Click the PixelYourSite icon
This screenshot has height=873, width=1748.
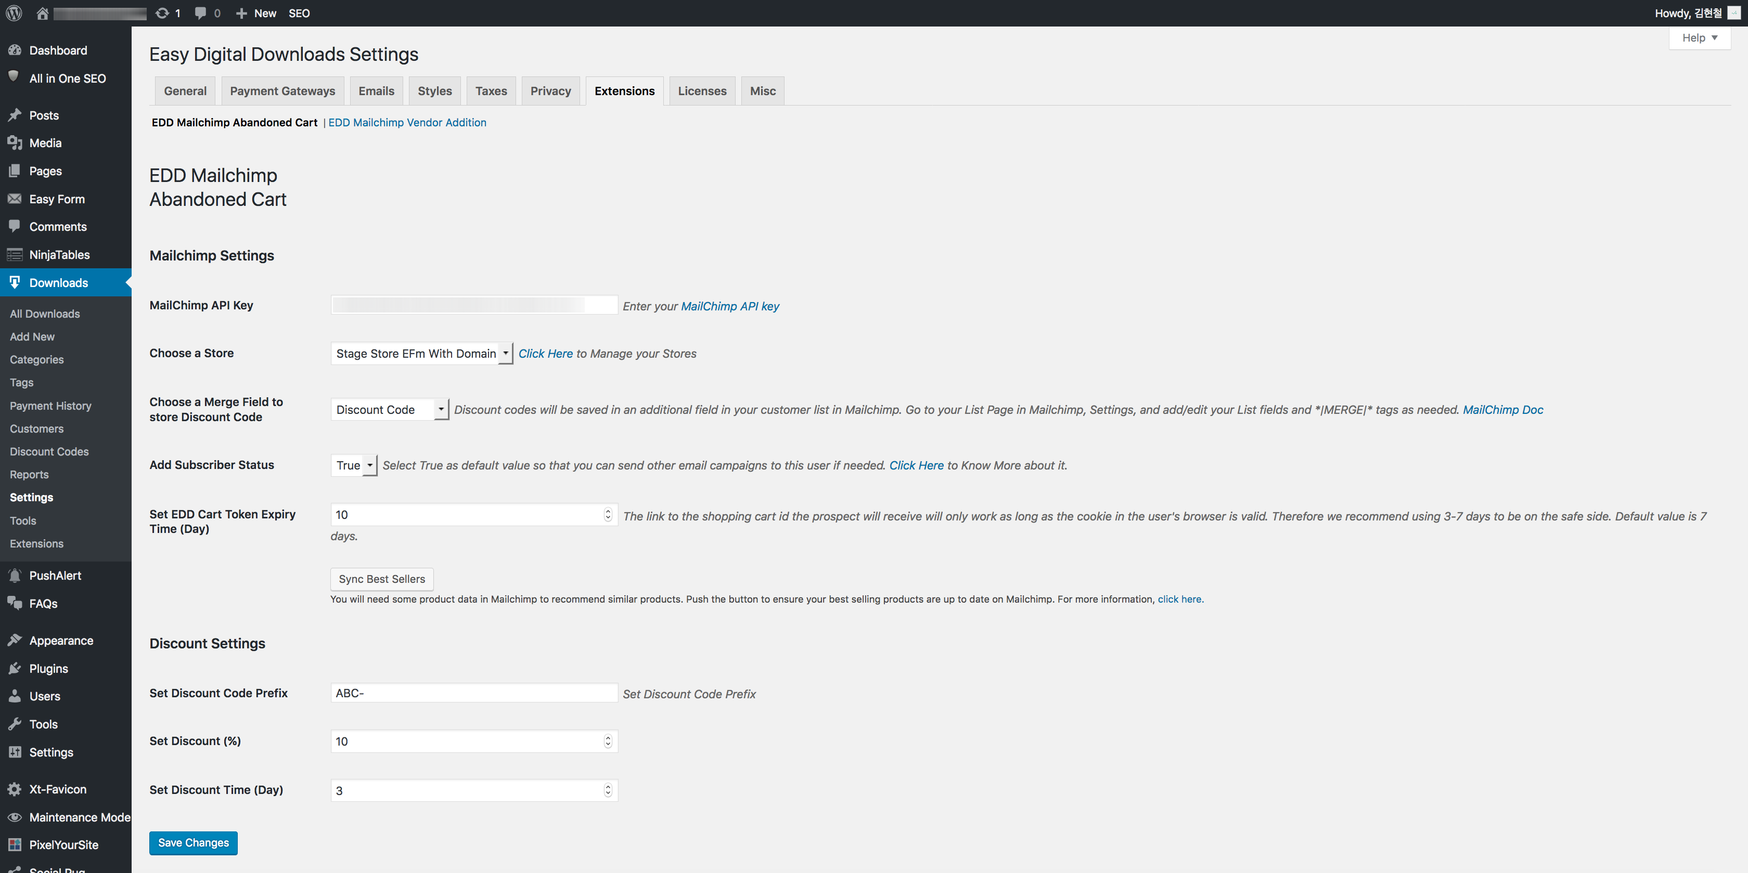14,845
